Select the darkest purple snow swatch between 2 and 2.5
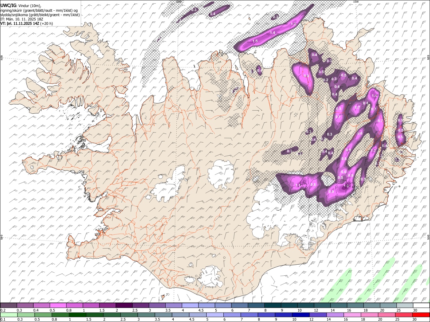 [124, 306]
